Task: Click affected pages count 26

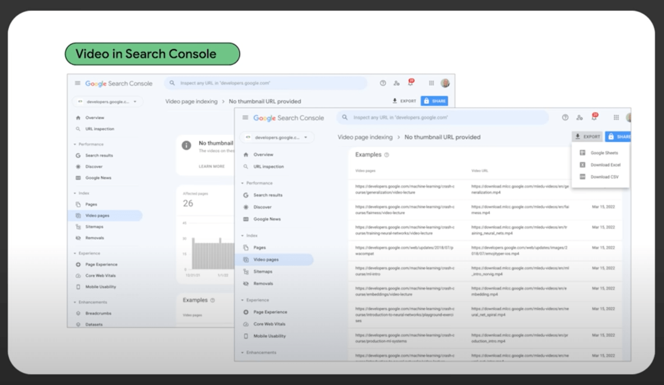Action: (x=188, y=203)
